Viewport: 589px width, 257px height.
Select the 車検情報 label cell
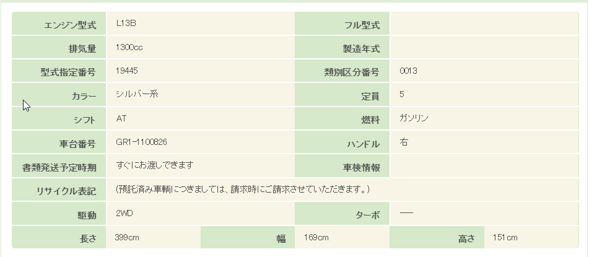tap(361, 168)
